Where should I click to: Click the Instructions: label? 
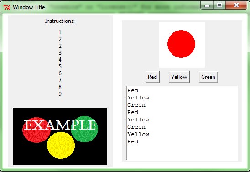(x=60, y=21)
